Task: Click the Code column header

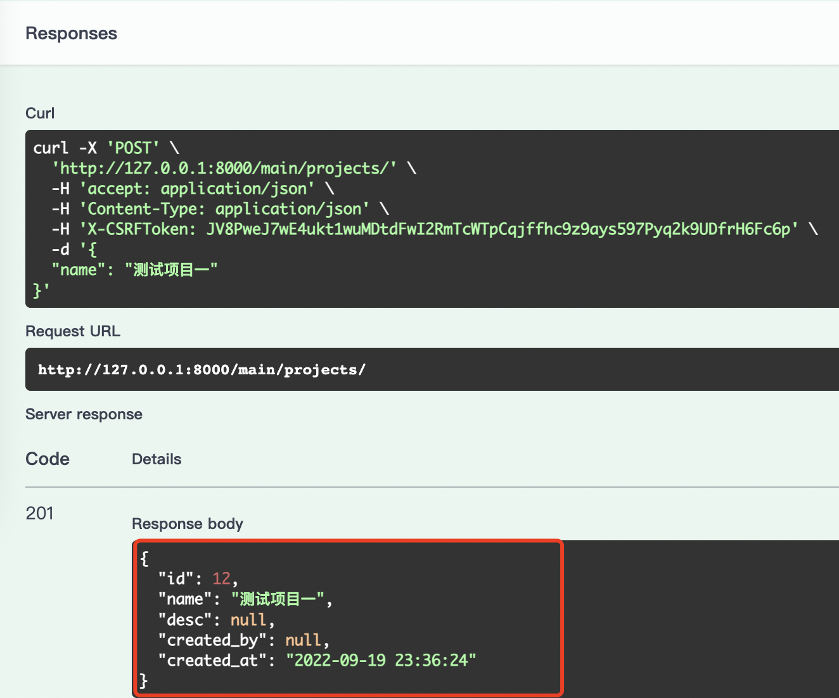Action: pos(48,459)
